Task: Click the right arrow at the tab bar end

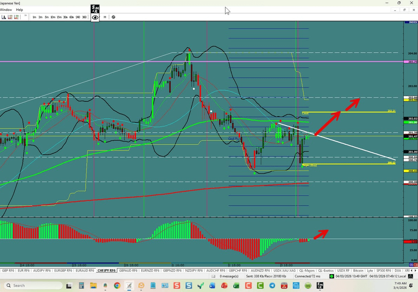Action: point(416,271)
